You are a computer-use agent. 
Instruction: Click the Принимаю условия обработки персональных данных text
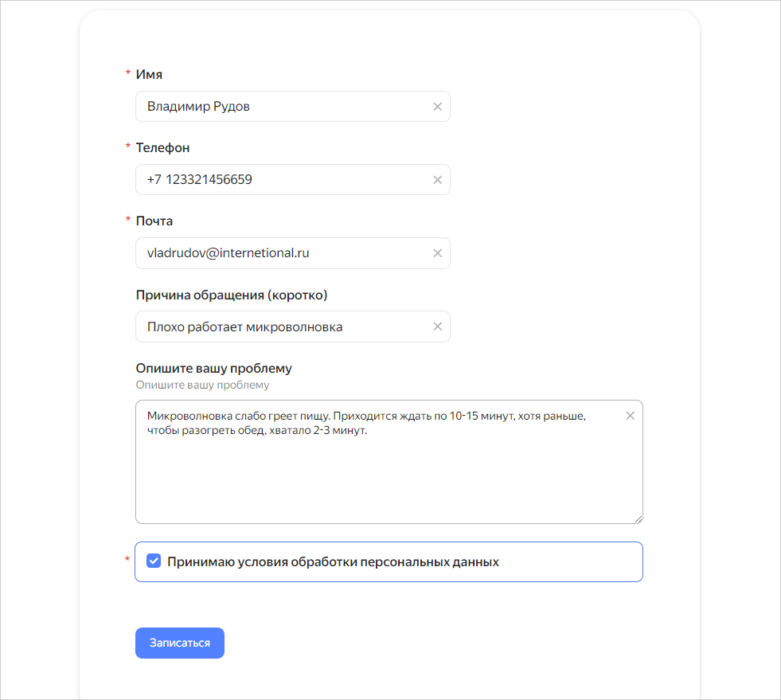[x=333, y=562]
